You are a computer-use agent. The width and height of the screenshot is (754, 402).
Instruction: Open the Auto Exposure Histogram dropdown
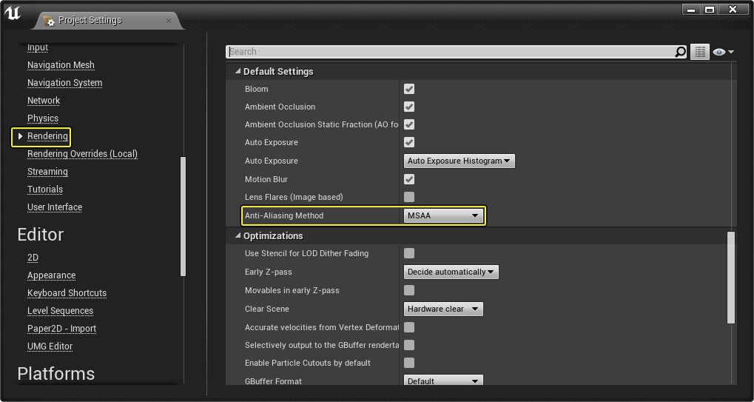(460, 161)
